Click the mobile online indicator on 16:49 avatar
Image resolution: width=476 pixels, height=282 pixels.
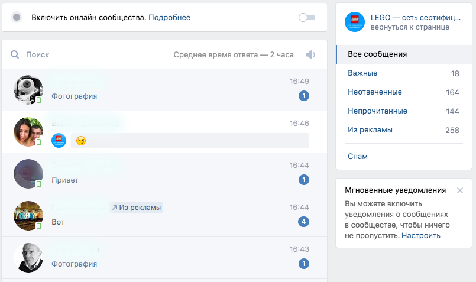tap(38, 100)
